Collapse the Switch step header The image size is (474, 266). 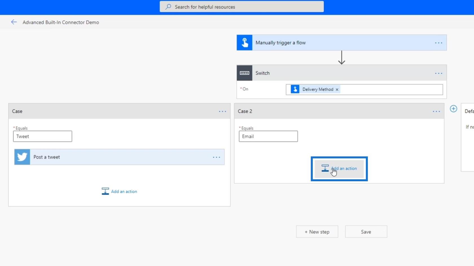[342, 73]
